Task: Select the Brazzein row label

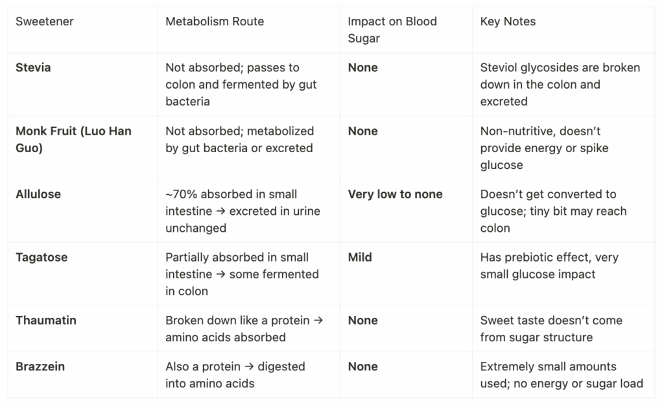Action: click(40, 366)
